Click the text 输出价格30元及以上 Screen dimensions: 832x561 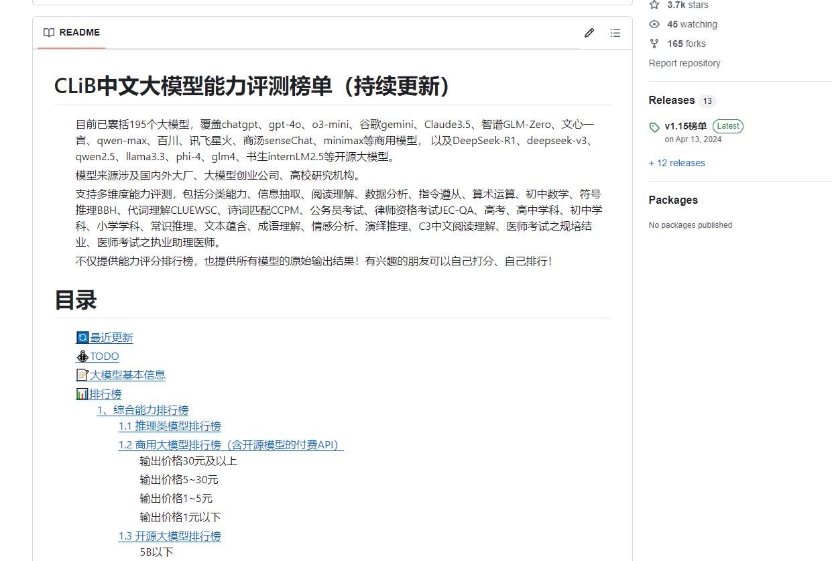pos(188,460)
